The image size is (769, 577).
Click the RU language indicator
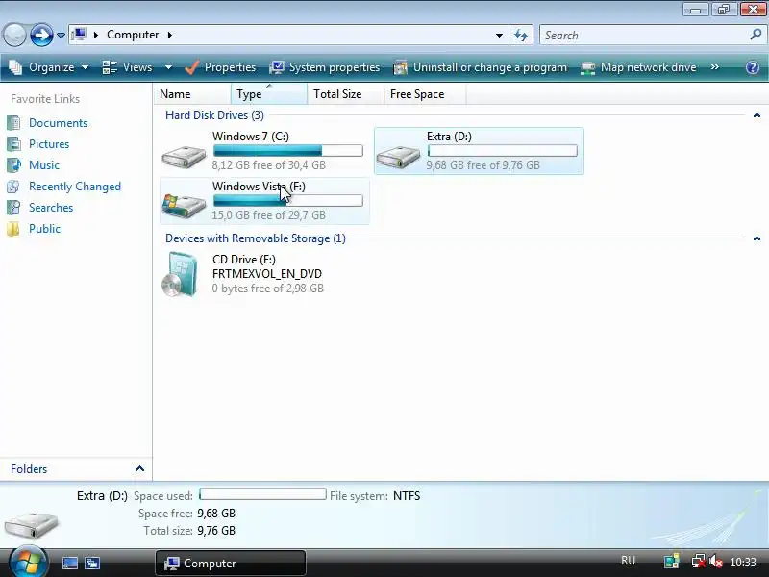point(628,561)
